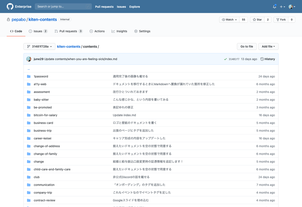Open the notifications bell
The height and width of the screenshot is (207, 302).
(x=274, y=7)
